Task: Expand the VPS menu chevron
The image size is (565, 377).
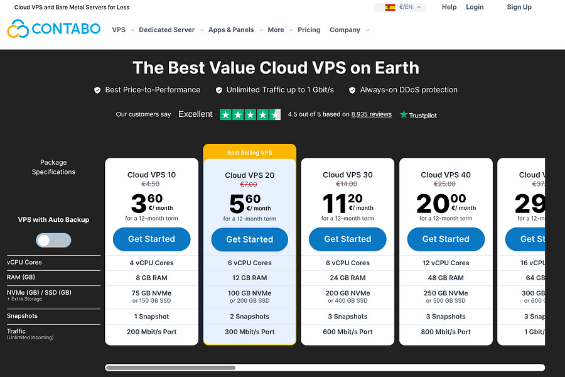Action: point(132,30)
